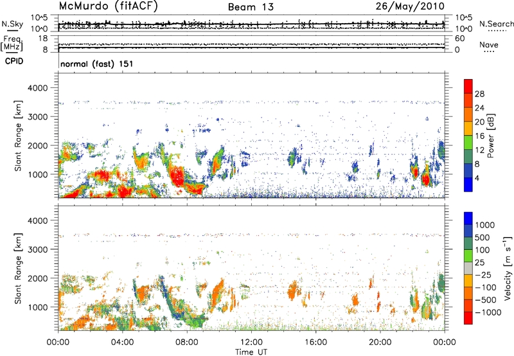Click the "Time UT" axis title
This screenshot has height=356, width=514.
[251, 352]
